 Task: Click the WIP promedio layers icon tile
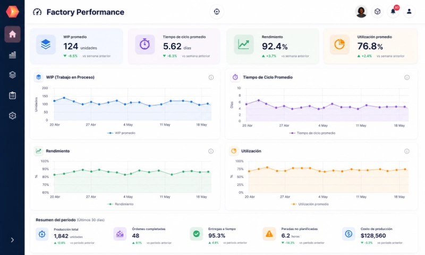pyautogui.click(x=46, y=44)
